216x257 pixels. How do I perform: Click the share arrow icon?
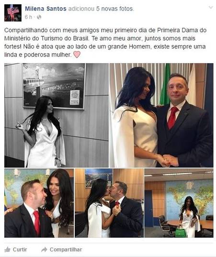(x=44, y=249)
